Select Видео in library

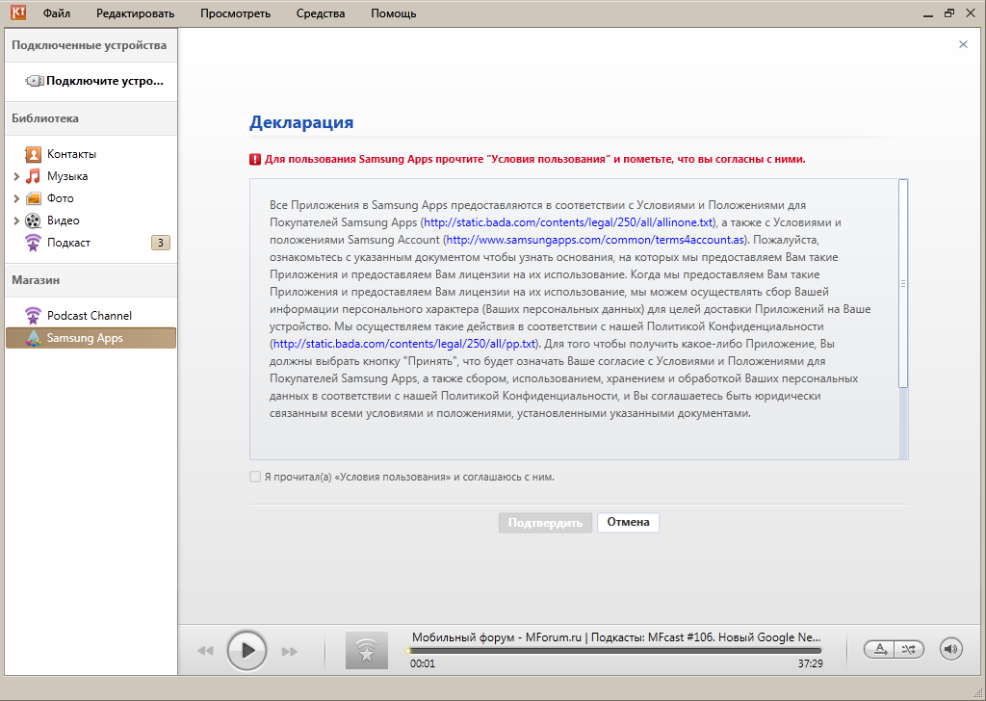[63, 221]
